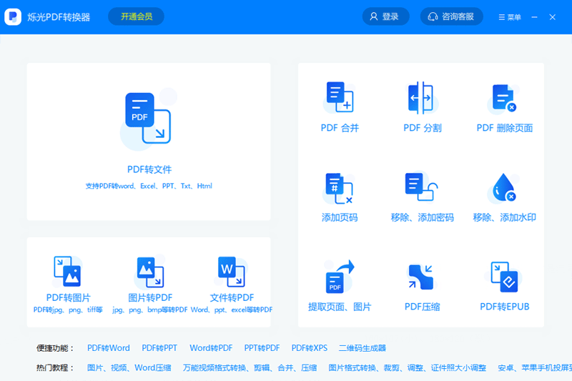Choose the 添加页码 page number icon
Image resolution: width=572 pixels, height=381 pixels.
[x=340, y=187]
